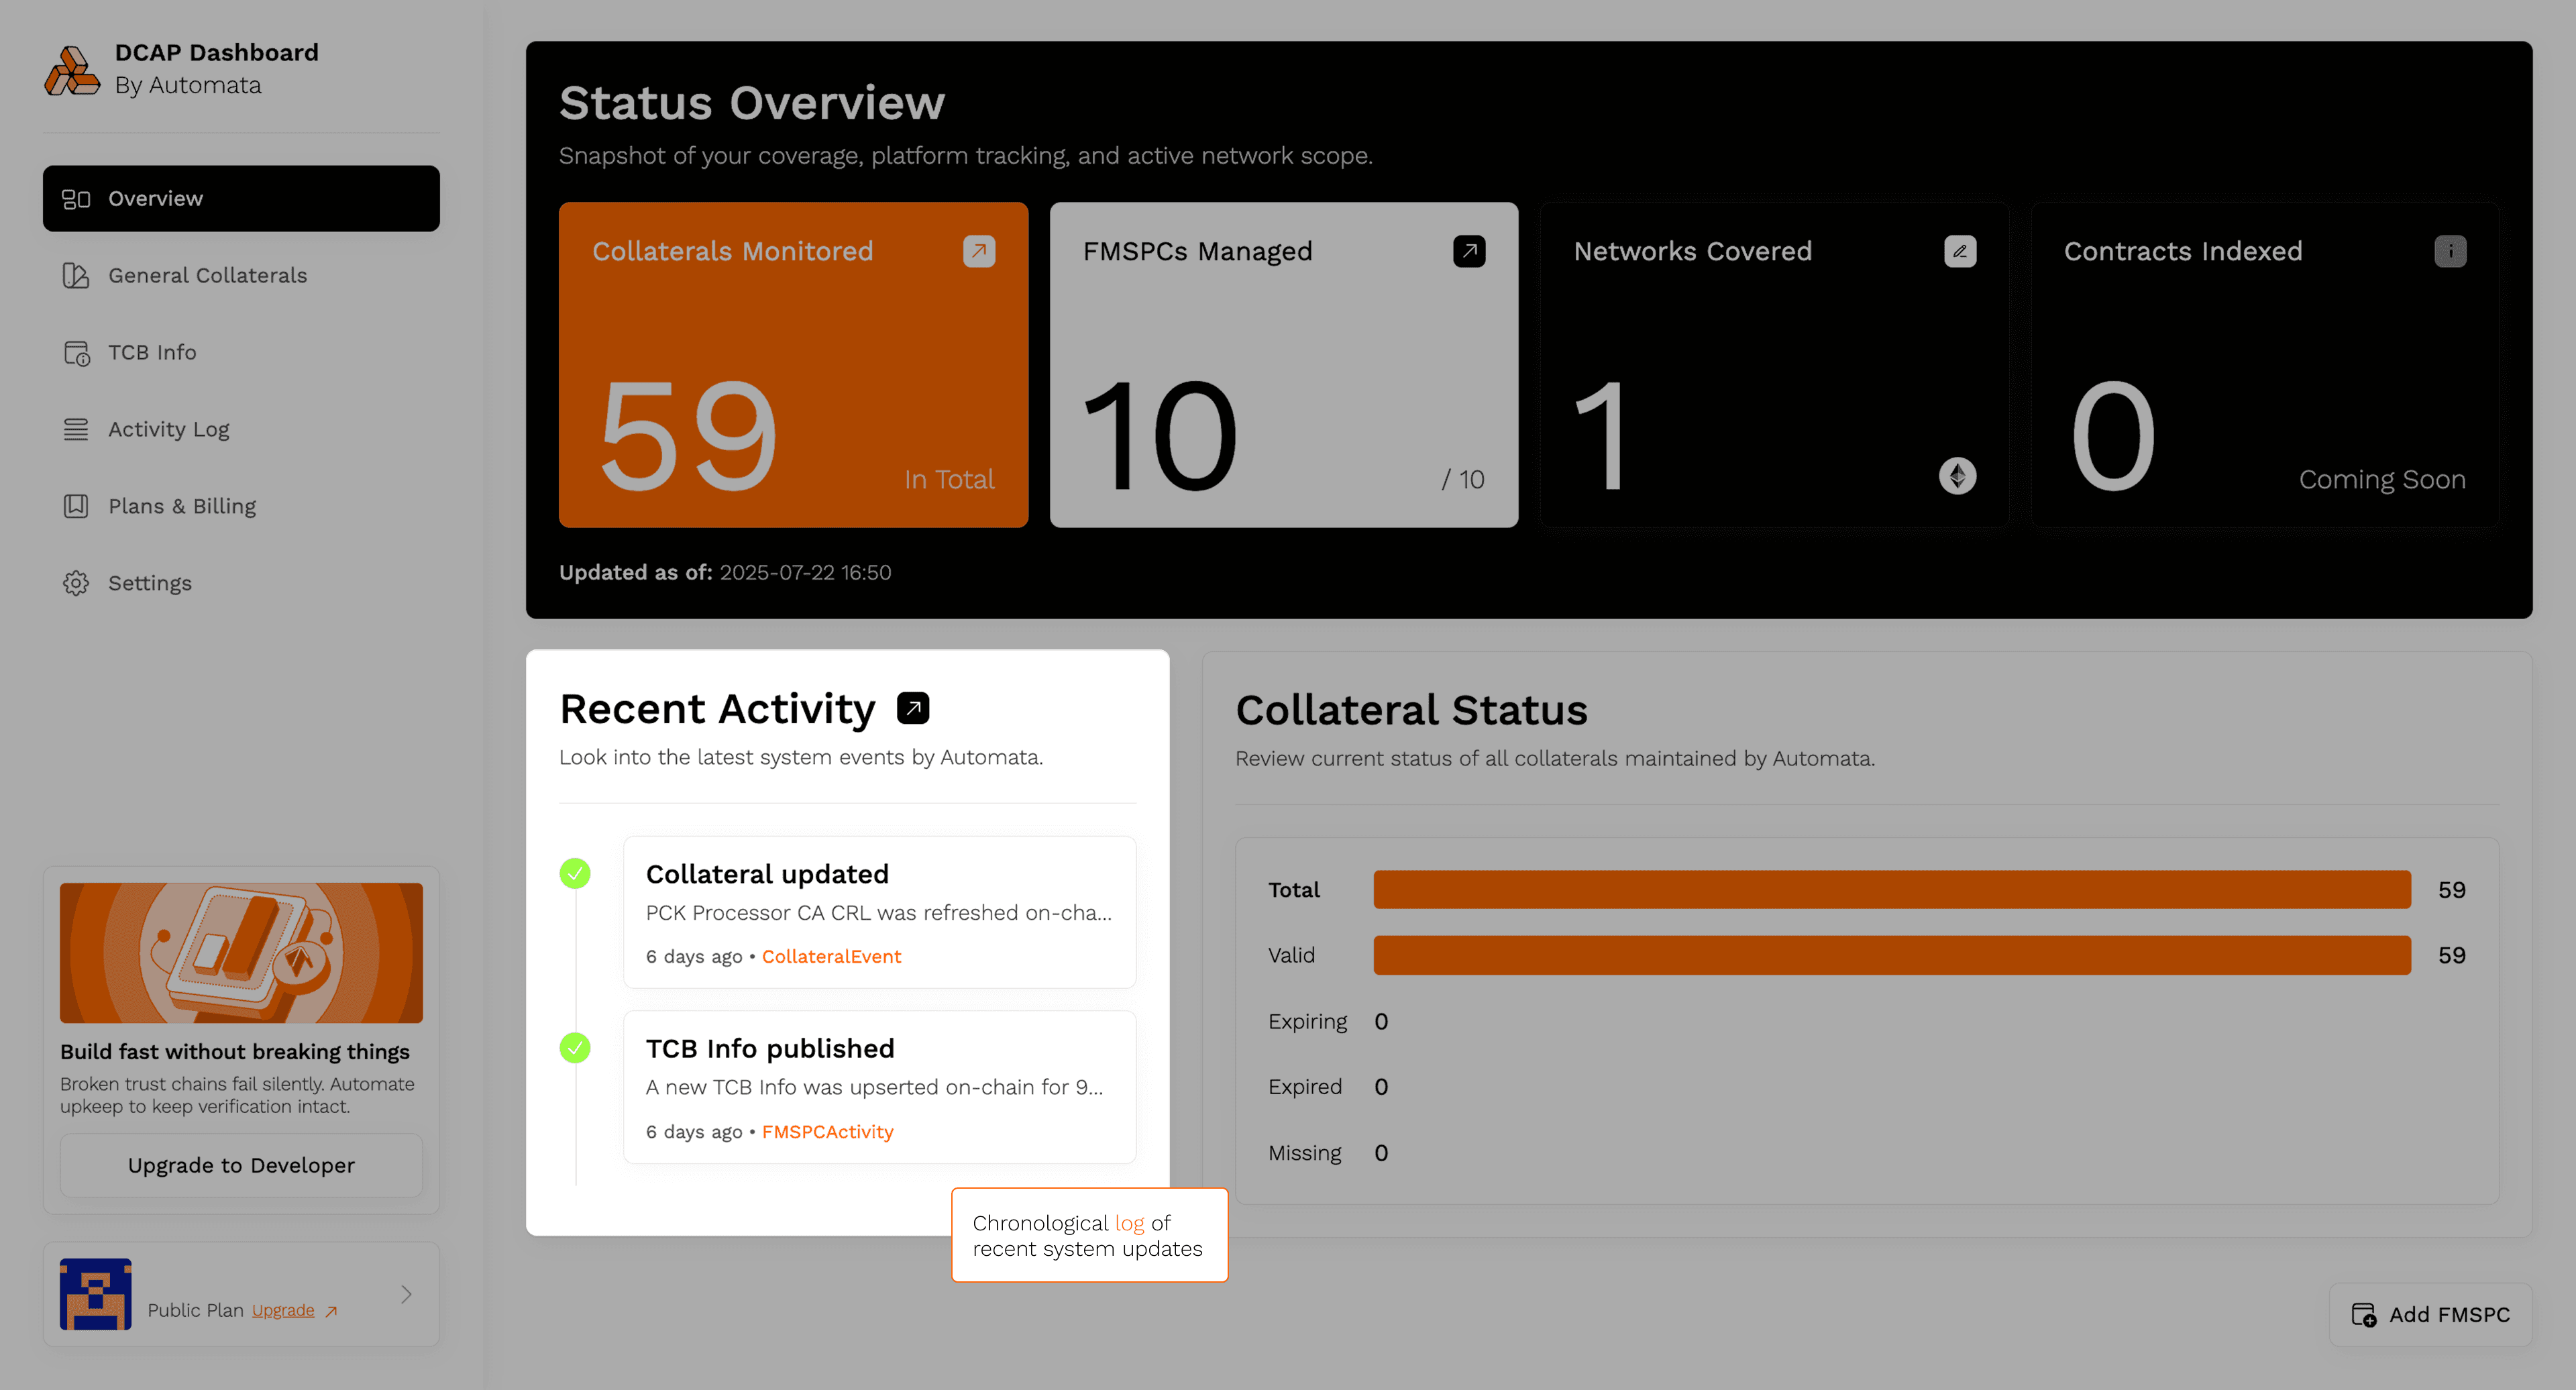Image resolution: width=2576 pixels, height=1390 pixels.
Task: Go to TCB Info page
Action: (152, 352)
